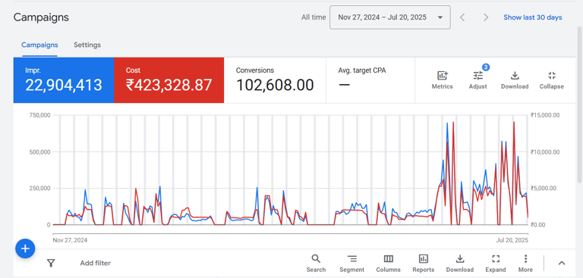Click the filter funnel icon
Viewport: 583px width, 278px height.
(x=51, y=263)
